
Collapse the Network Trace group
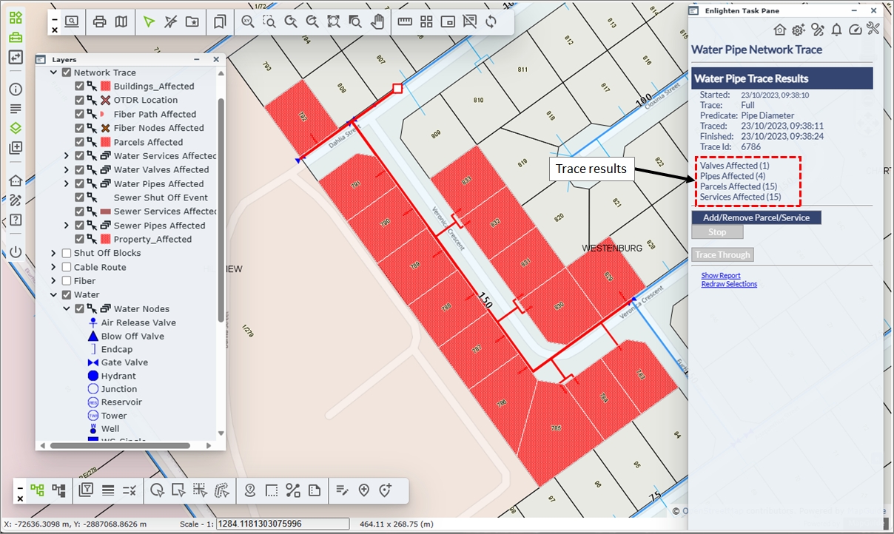pos(54,72)
